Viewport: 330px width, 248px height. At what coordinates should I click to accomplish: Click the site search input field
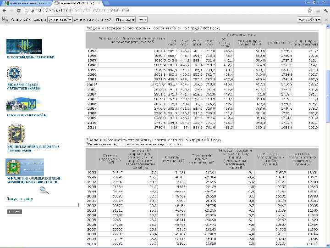click(43, 205)
